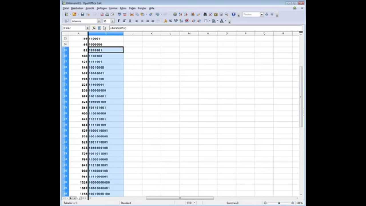Screen dimensions: 366x206
Task: Center cell contents horizontally
Action: point(142,21)
